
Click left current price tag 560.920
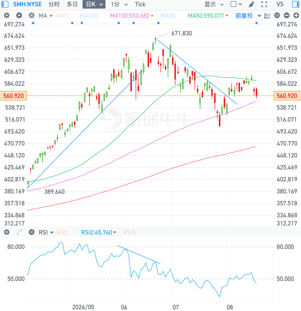click(13, 96)
